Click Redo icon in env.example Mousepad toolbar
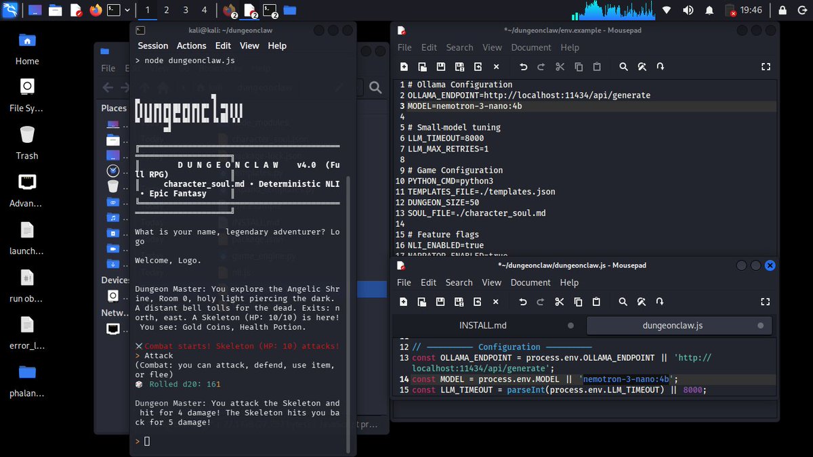Viewport: 813px width, 457px height. [x=541, y=66]
